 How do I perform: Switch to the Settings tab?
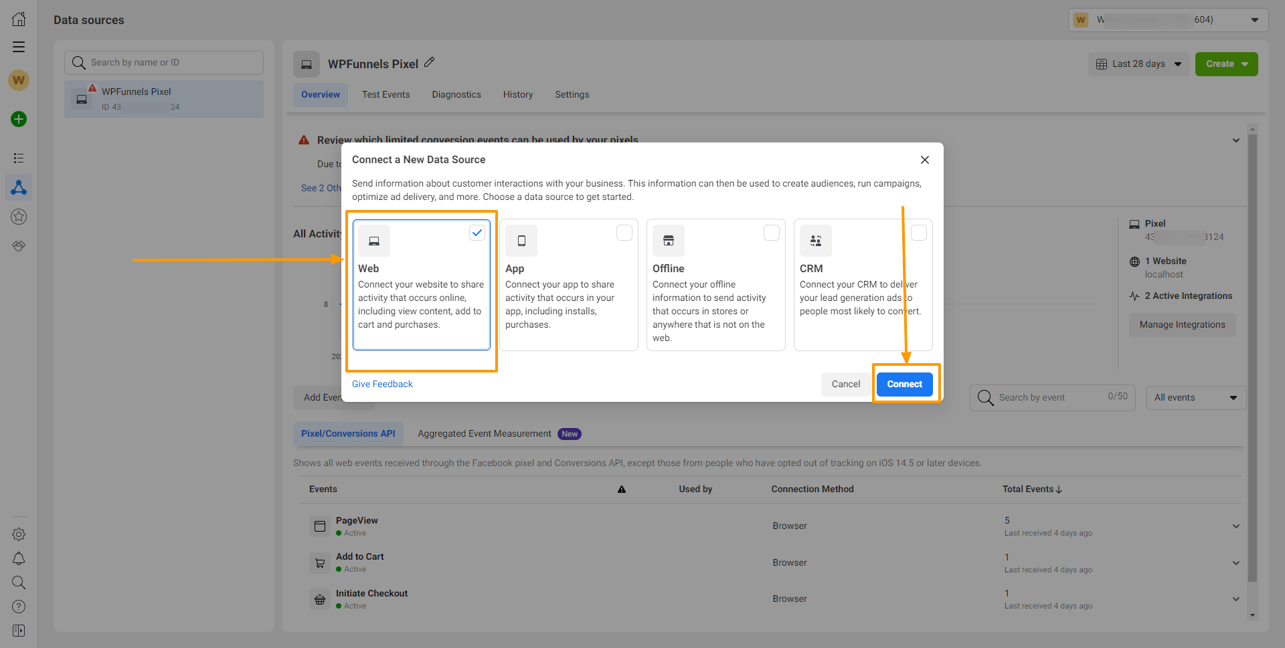click(572, 95)
